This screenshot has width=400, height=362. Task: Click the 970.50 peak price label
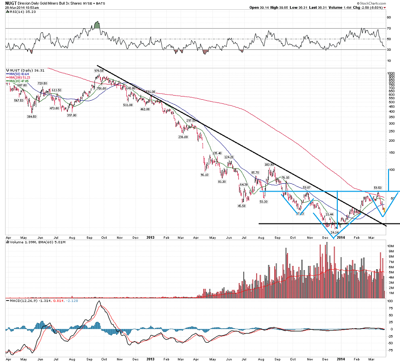[x=99, y=71]
